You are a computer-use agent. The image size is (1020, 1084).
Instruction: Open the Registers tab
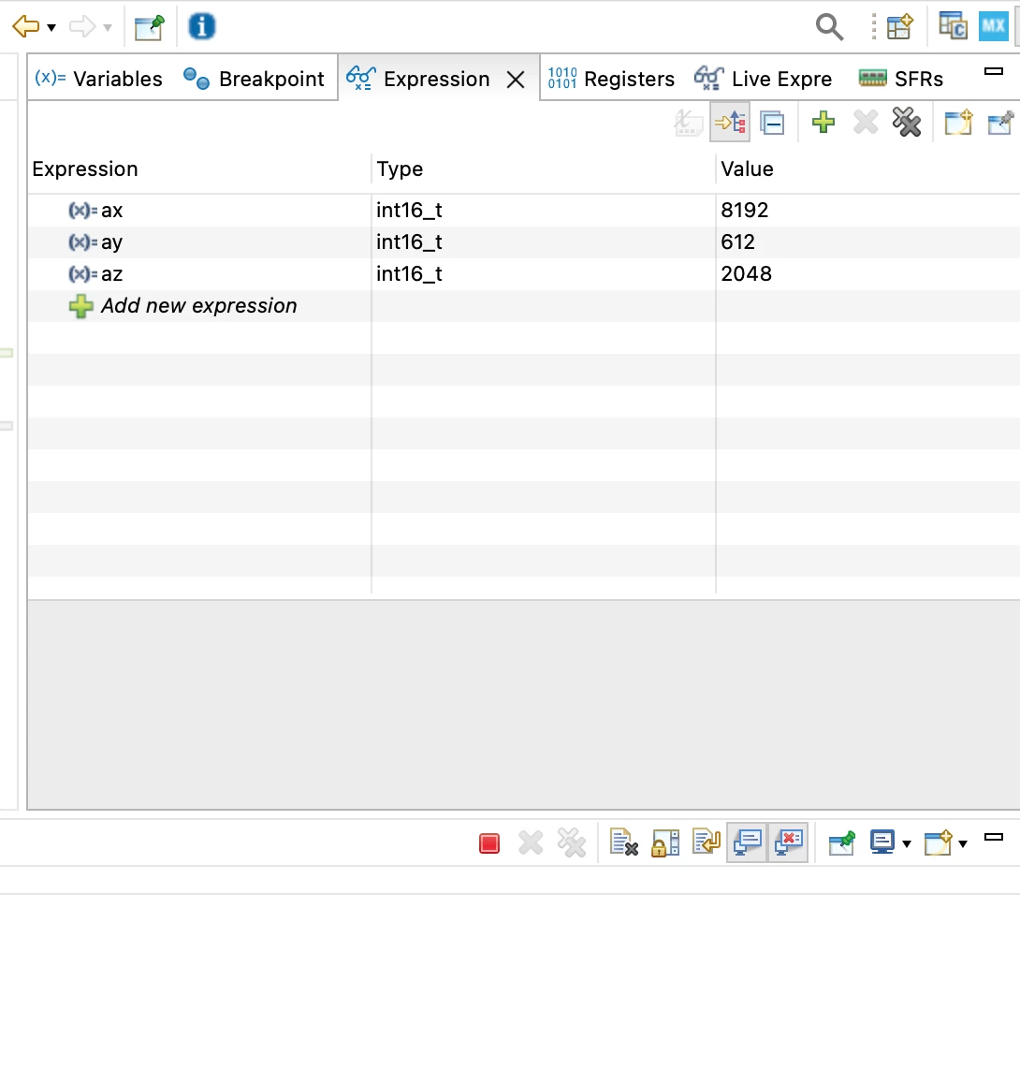point(611,79)
